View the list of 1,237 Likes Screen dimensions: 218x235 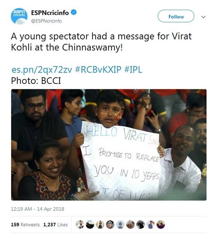pyautogui.click(x=55, y=225)
